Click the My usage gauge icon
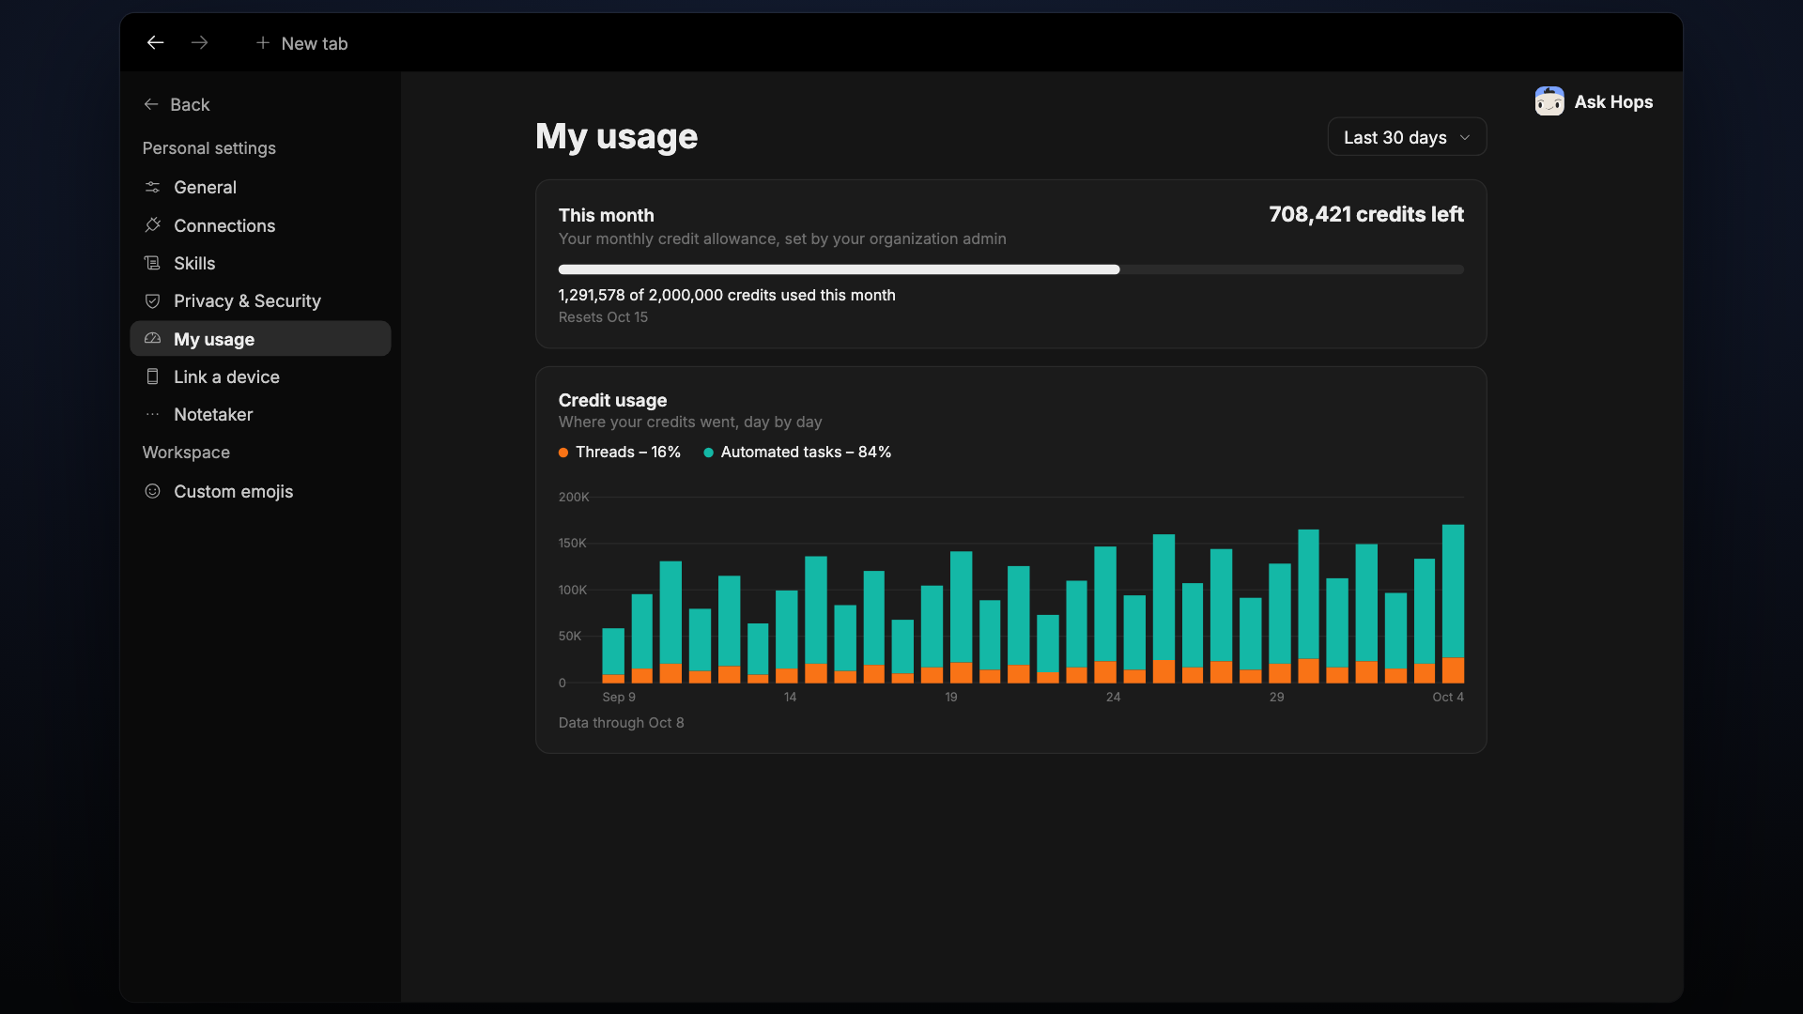The height and width of the screenshot is (1014, 1803). point(152,338)
